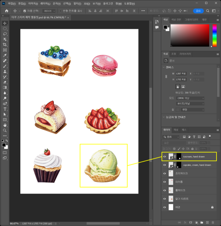
Task: Add layer mask at Layers panel bottom
Action: [190, 222]
